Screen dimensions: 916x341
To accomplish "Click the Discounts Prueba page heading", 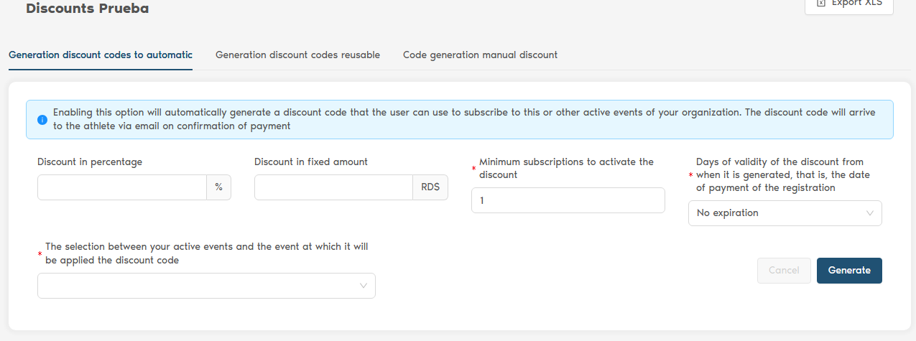I will tap(88, 9).
